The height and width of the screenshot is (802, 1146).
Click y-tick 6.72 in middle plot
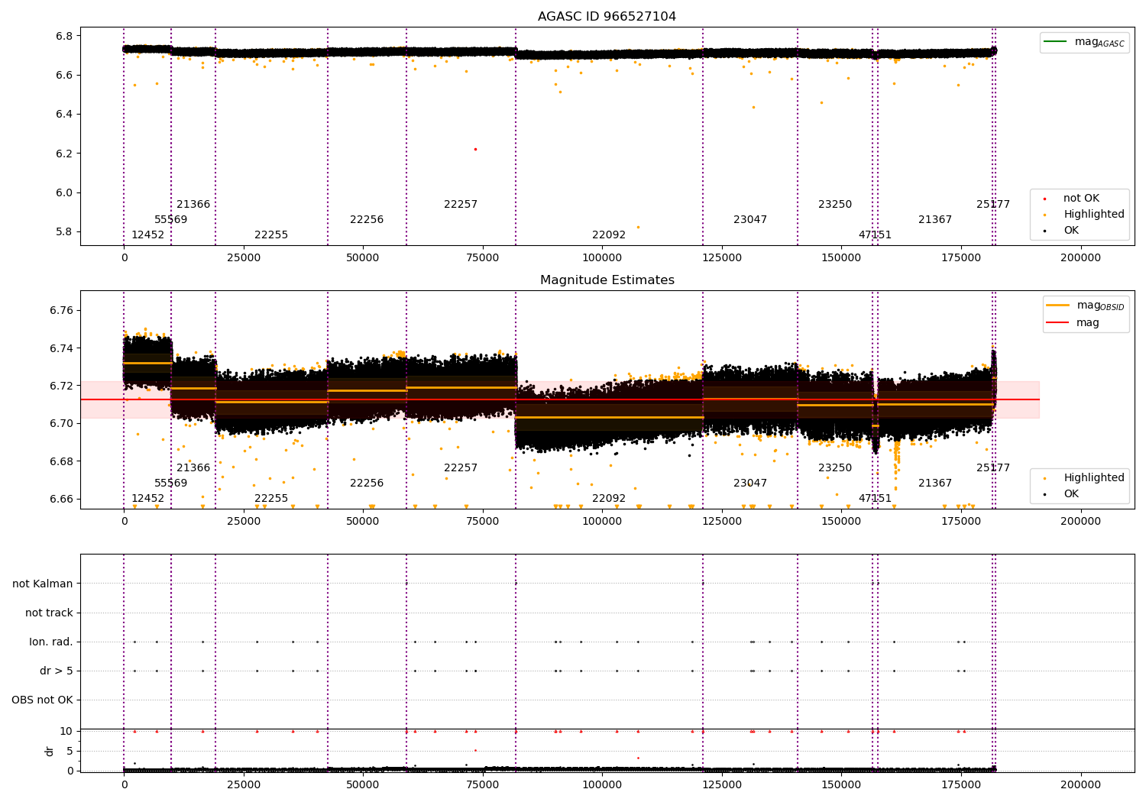click(61, 386)
